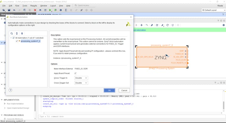Open diagram settings gear at right
226x123 pixels.
click(x=224, y=25)
